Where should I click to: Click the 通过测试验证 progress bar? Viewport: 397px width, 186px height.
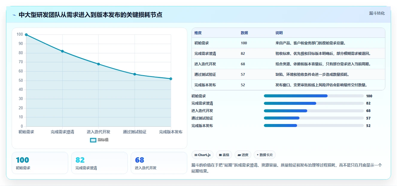click(314, 118)
